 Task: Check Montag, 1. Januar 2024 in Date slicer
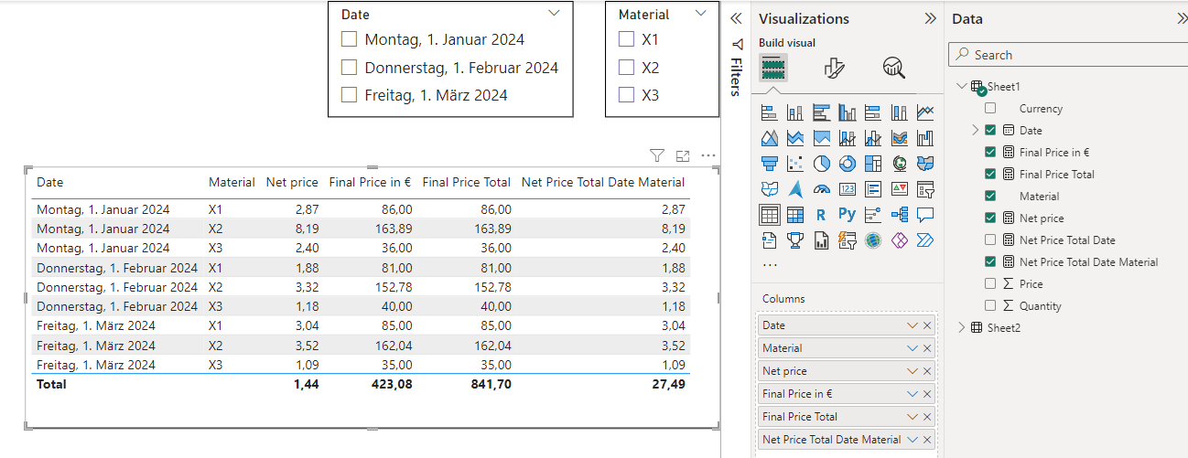pyautogui.click(x=349, y=39)
